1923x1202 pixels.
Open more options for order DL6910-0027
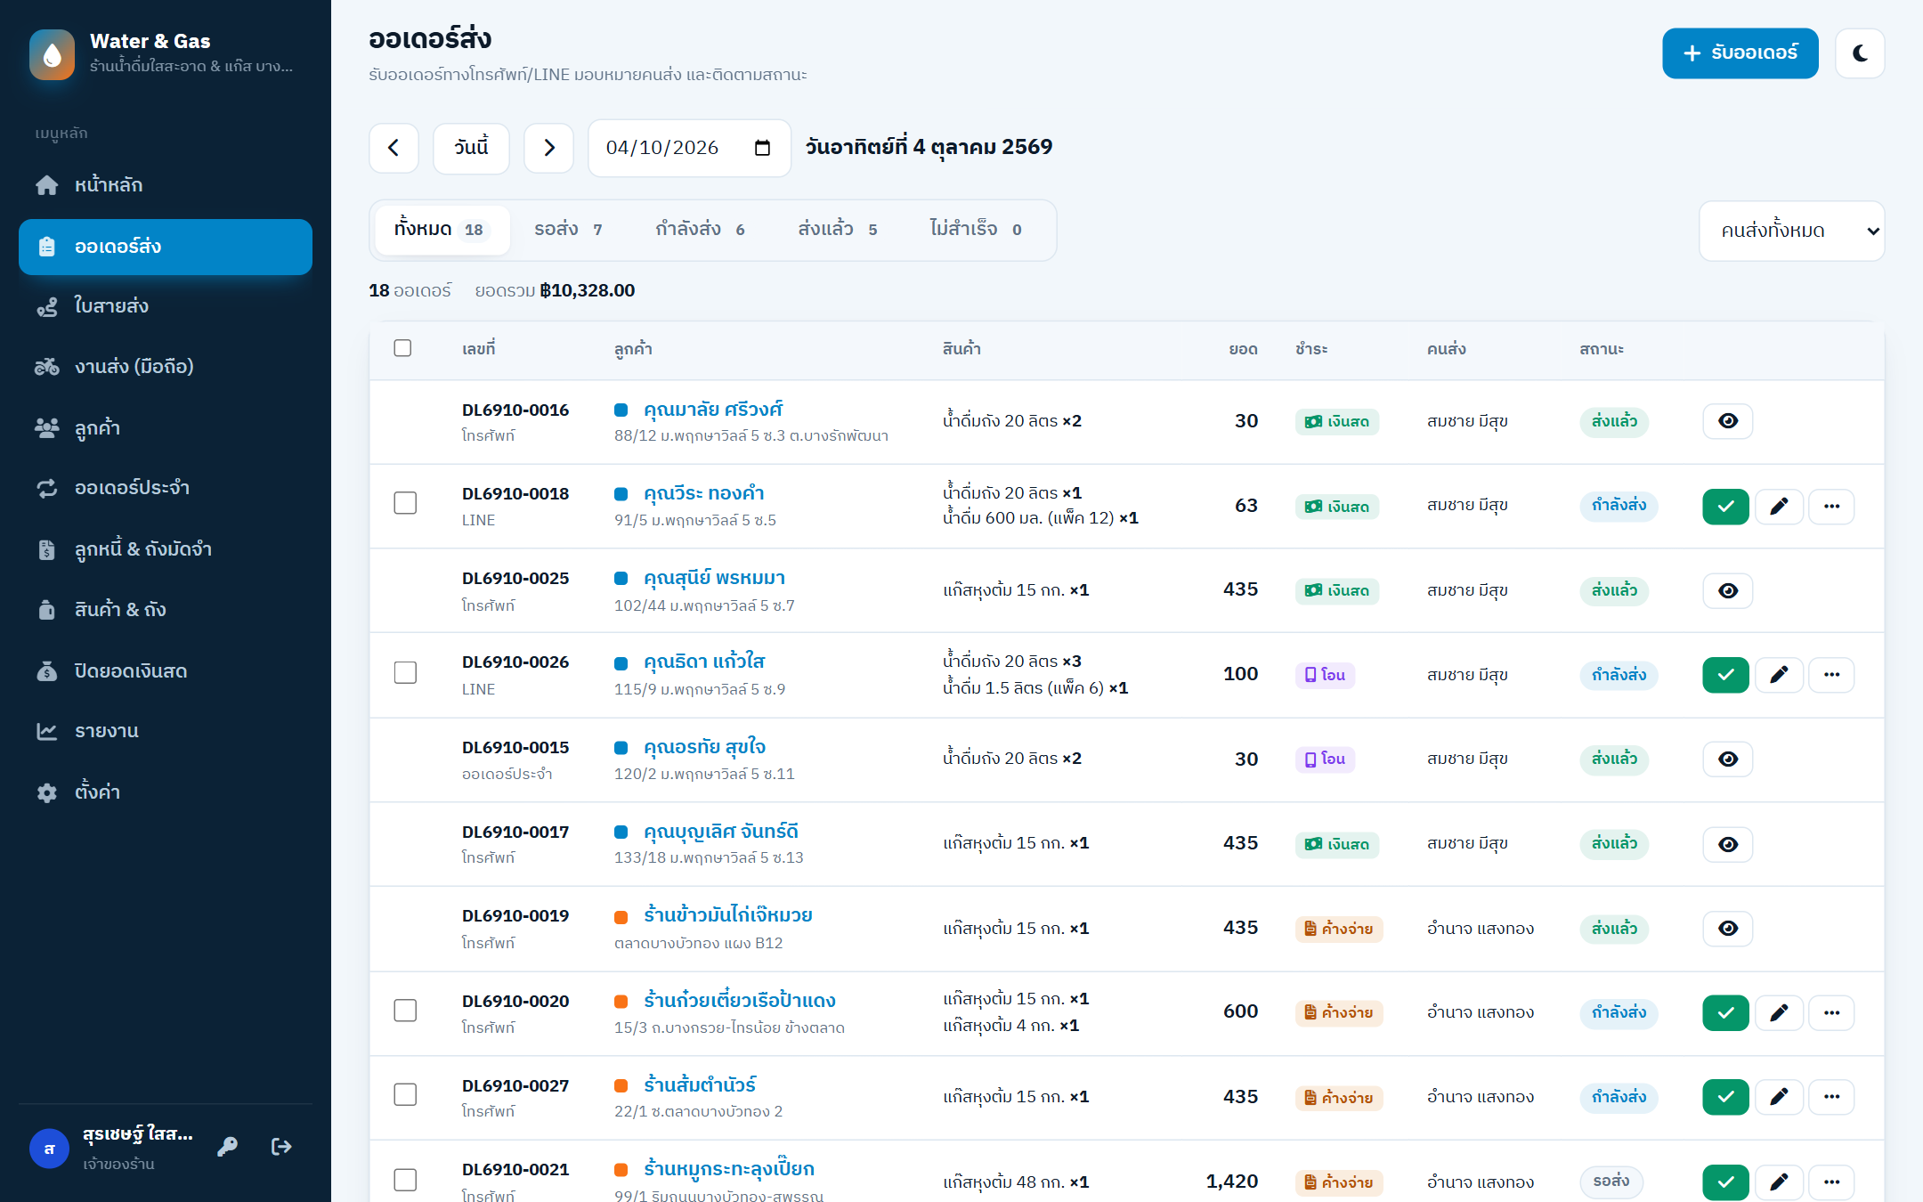point(1831,1097)
